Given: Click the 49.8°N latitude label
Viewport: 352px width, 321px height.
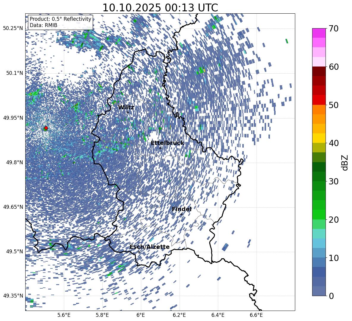Looking at the screenshot, I should click(x=14, y=162).
